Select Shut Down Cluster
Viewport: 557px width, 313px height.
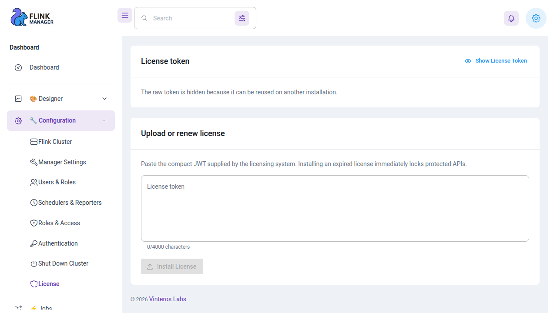(x=66, y=264)
